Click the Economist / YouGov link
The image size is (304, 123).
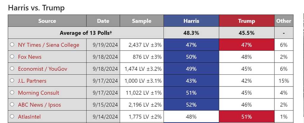click(43, 69)
